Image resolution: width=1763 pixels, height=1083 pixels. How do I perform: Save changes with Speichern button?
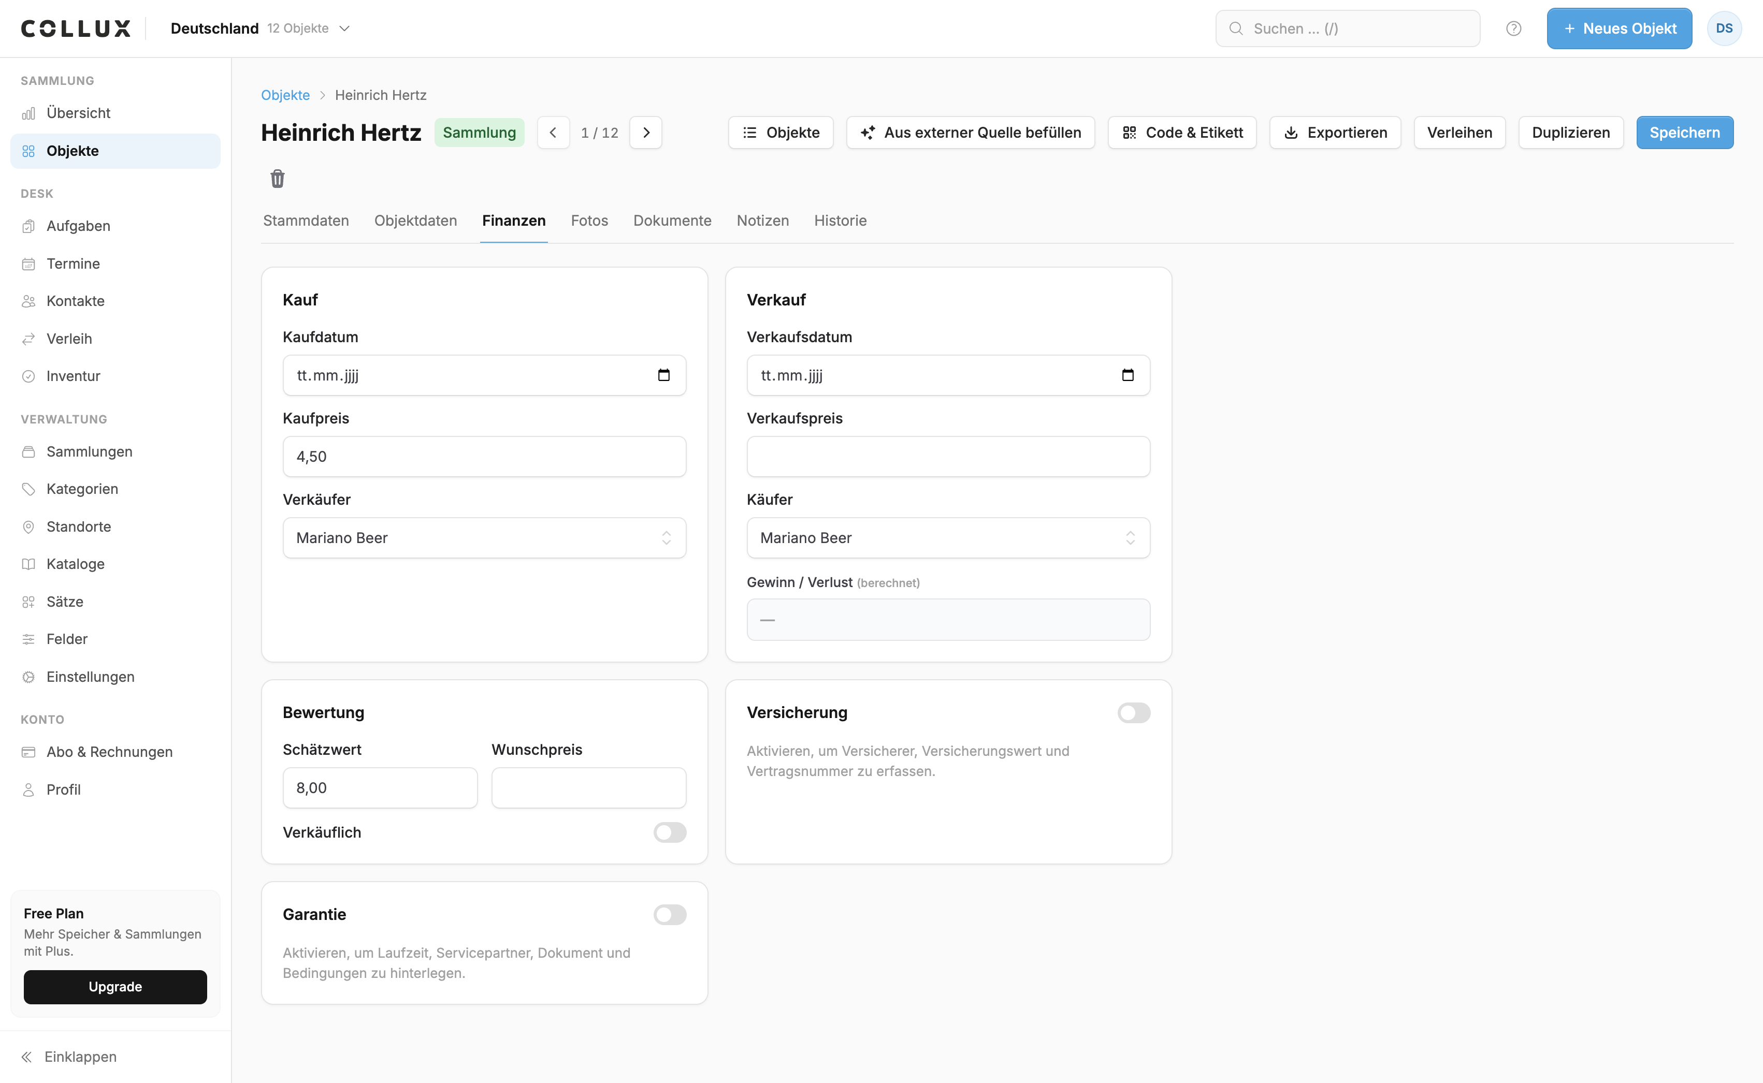point(1684,133)
